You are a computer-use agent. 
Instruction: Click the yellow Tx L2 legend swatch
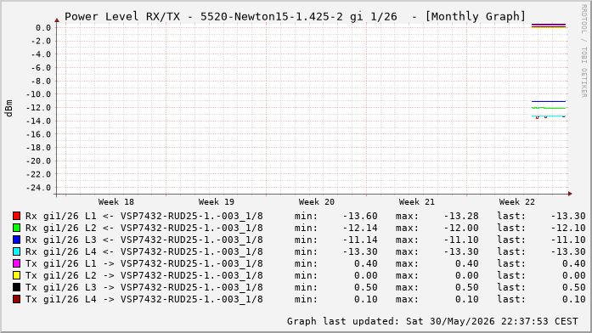(16, 275)
